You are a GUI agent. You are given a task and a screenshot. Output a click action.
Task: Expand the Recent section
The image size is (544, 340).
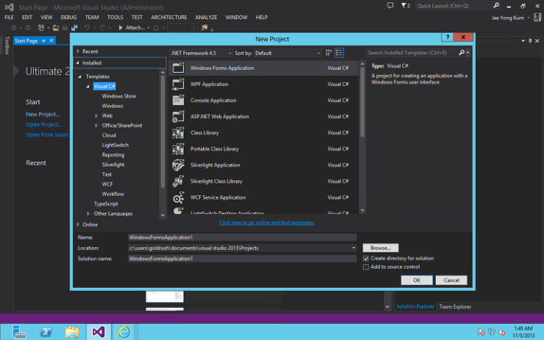point(78,51)
